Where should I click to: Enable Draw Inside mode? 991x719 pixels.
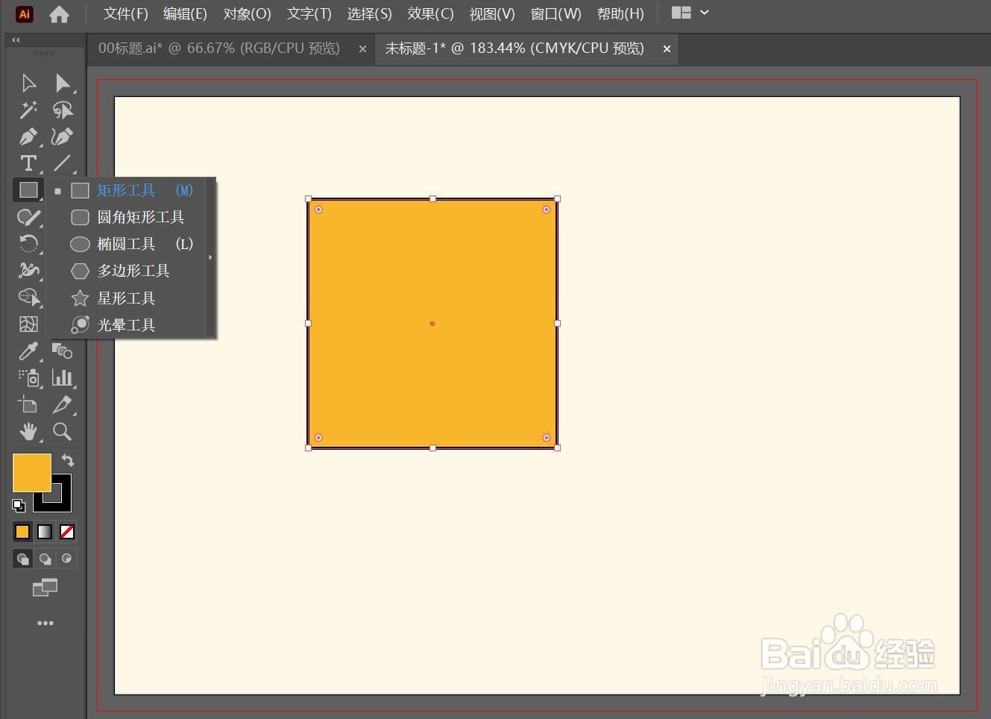pyautogui.click(x=67, y=559)
